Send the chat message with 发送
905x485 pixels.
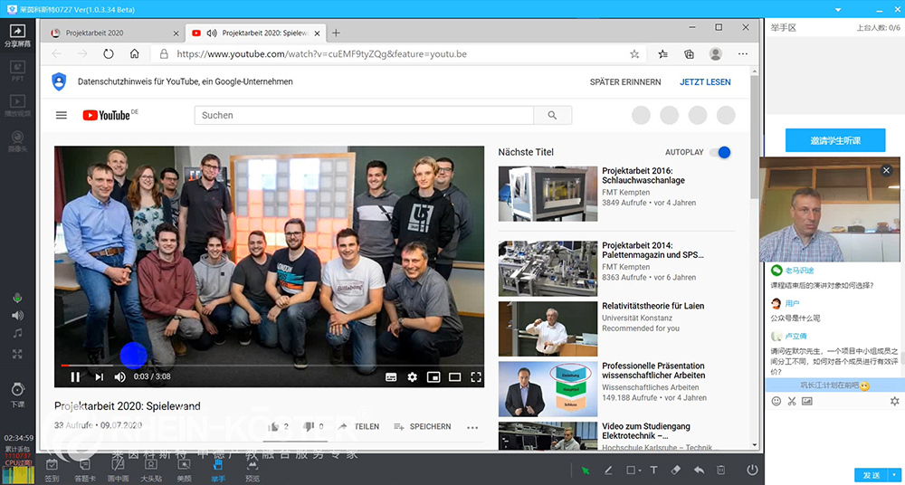point(872,475)
